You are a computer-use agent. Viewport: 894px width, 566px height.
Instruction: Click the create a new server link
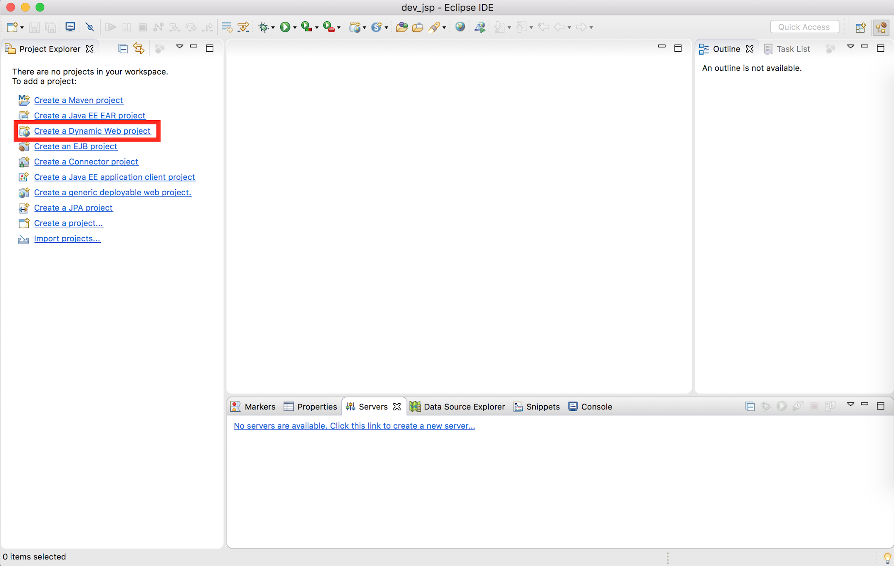(x=354, y=426)
